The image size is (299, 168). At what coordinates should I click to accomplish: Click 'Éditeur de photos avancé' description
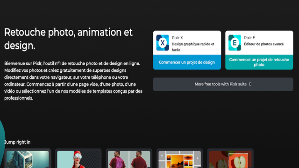264,44
